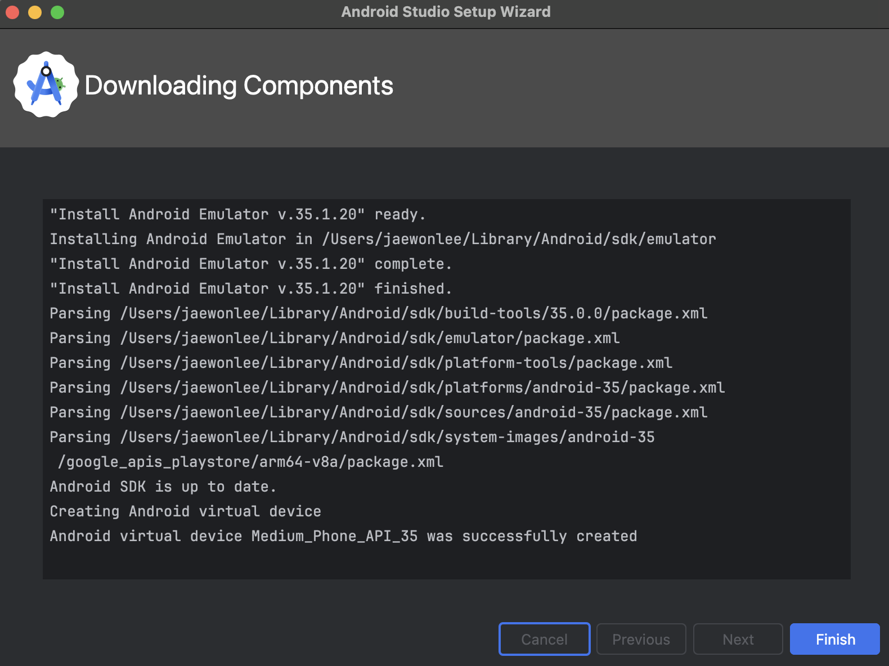Click Parsing line for build-tools/35.0.0/package.xml

tap(378, 313)
